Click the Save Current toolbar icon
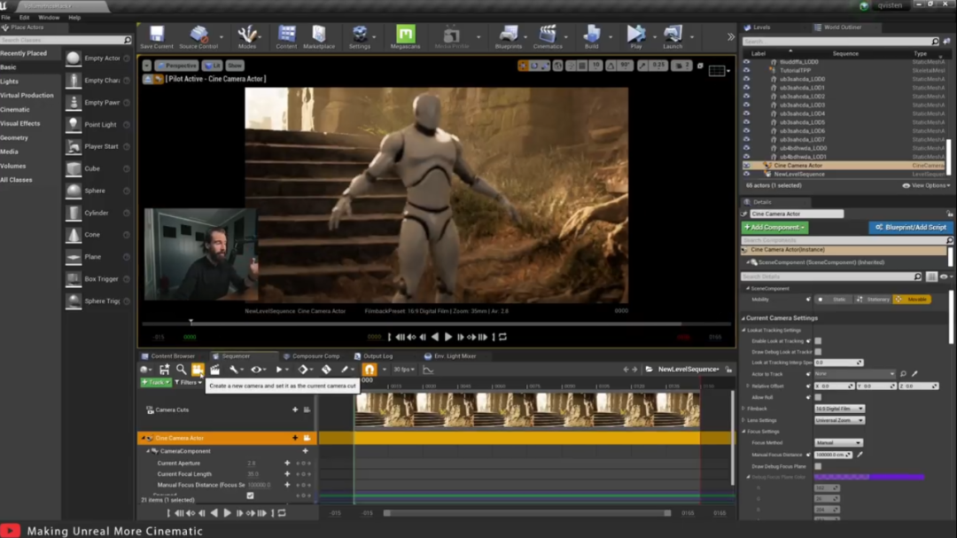This screenshot has width=957, height=538. [156, 35]
